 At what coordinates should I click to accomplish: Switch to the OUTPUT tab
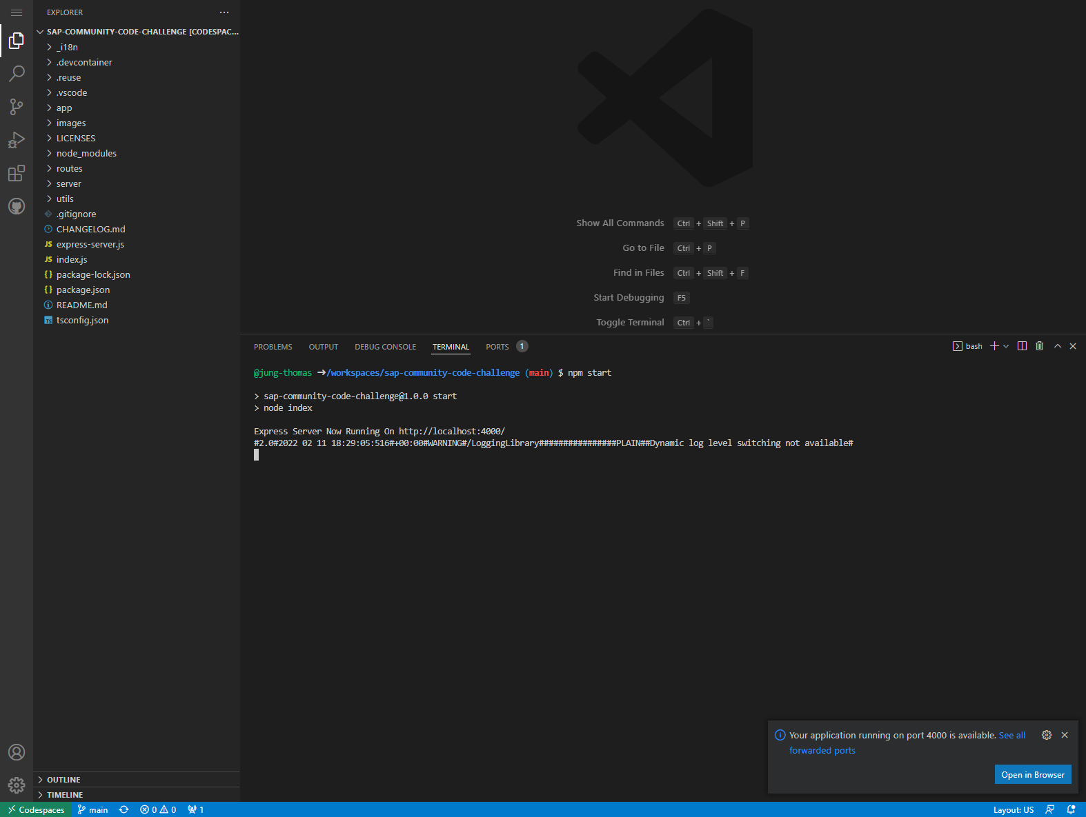[324, 347]
